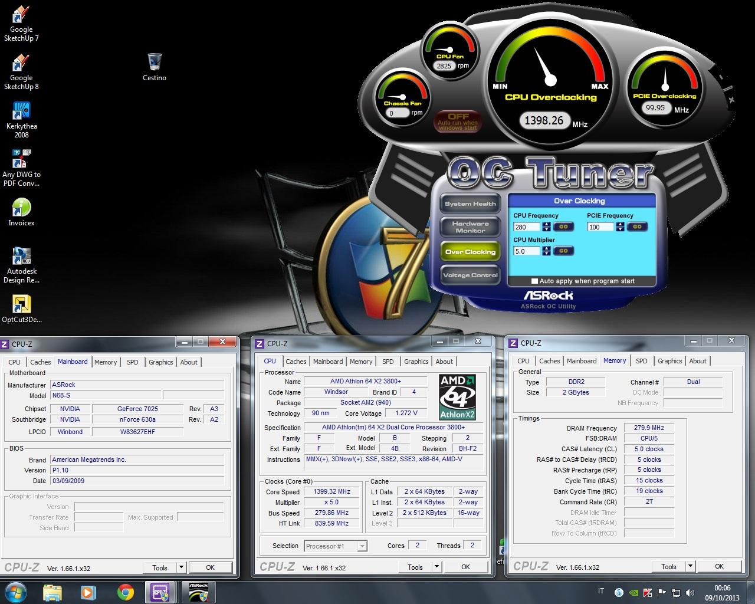The height and width of the screenshot is (604, 755).
Task: Open the Google SketchUp 8 desktop shortcut
Action: (21, 72)
